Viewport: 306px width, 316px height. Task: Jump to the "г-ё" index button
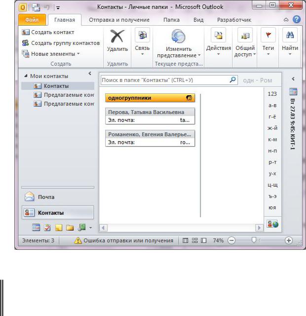[272, 117]
